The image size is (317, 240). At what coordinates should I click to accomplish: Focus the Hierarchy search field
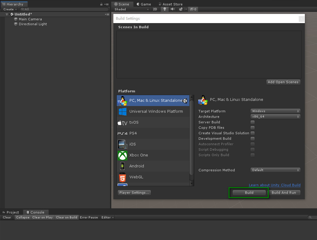(64, 9)
